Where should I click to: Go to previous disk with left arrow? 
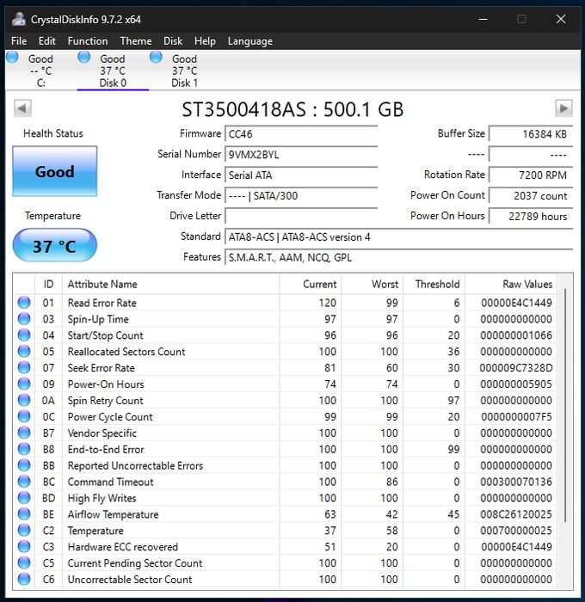click(22, 108)
